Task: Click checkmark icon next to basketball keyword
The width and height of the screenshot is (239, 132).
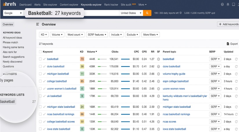Action: point(44,59)
